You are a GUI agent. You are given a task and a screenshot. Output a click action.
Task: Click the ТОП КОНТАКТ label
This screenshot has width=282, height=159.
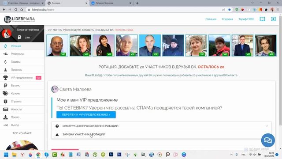(x=22, y=133)
